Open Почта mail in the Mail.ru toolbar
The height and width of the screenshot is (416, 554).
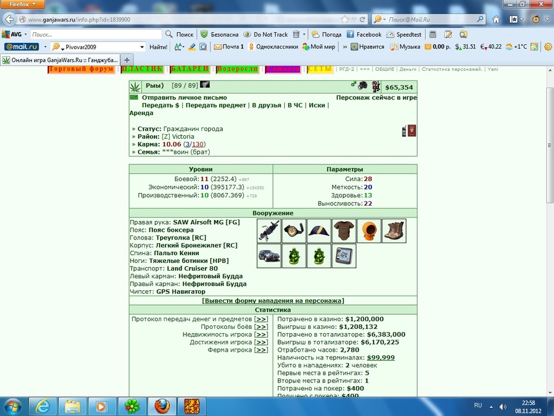[x=229, y=46]
